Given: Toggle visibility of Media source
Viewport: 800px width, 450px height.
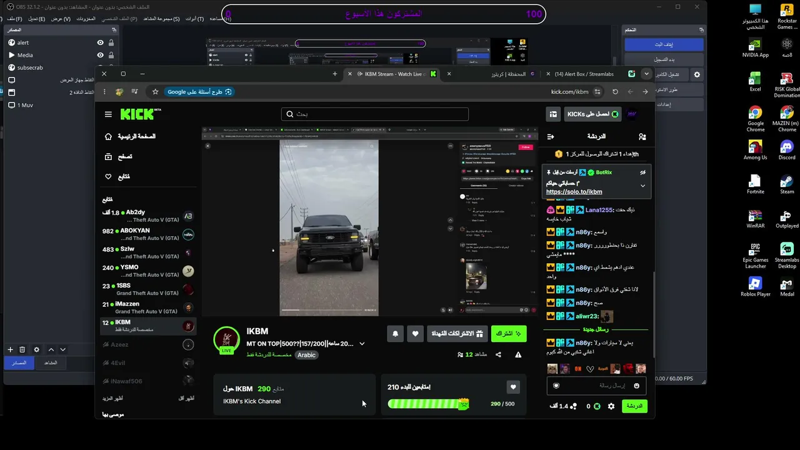Looking at the screenshot, I should pyautogui.click(x=100, y=55).
